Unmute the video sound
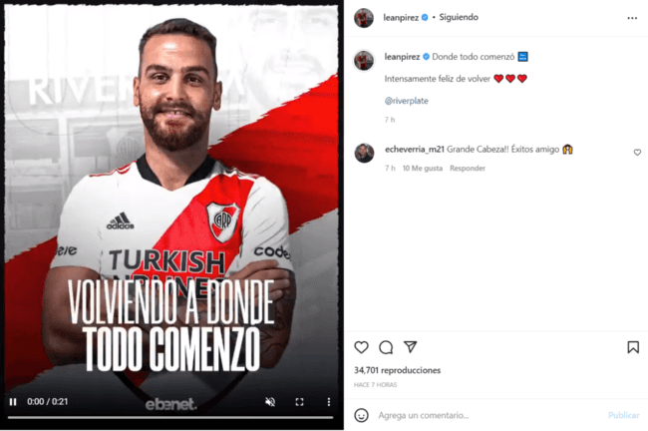 [x=270, y=402]
